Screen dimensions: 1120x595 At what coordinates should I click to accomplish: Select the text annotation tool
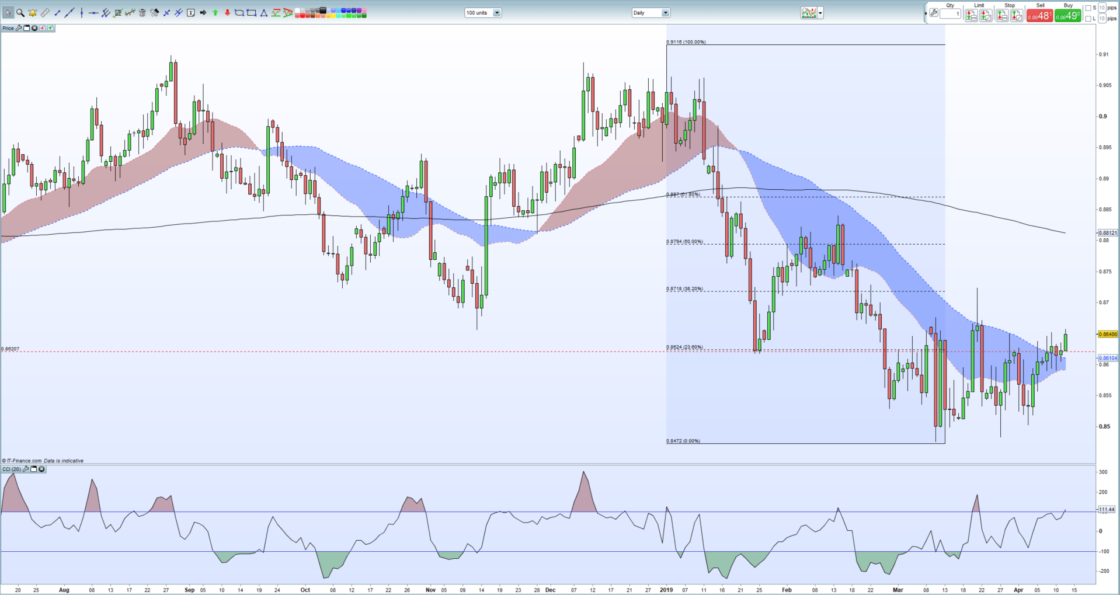[x=190, y=12]
